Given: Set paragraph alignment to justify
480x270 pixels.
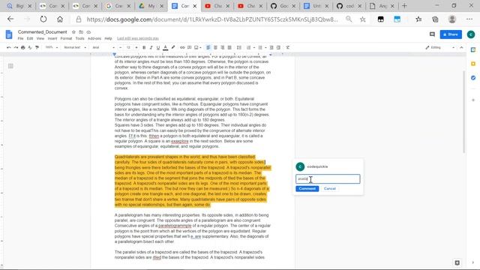Looking at the screenshot, I should pyautogui.click(x=229, y=47).
